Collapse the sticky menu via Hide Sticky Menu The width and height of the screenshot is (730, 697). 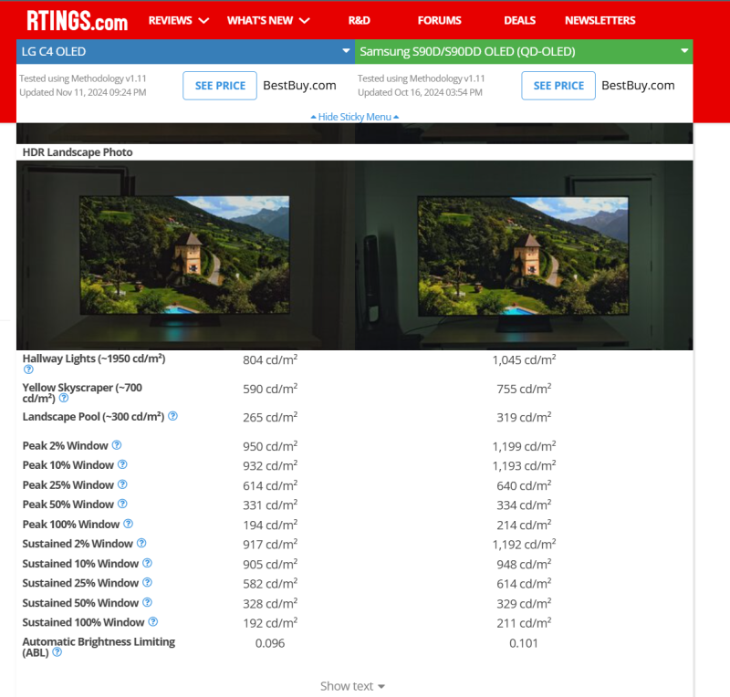coord(355,117)
